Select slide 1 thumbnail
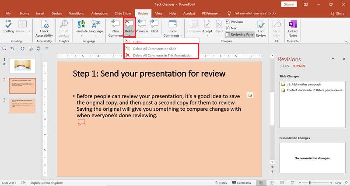 (x=22, y=66)
